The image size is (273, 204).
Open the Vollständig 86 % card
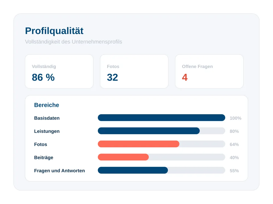point(59,71)
